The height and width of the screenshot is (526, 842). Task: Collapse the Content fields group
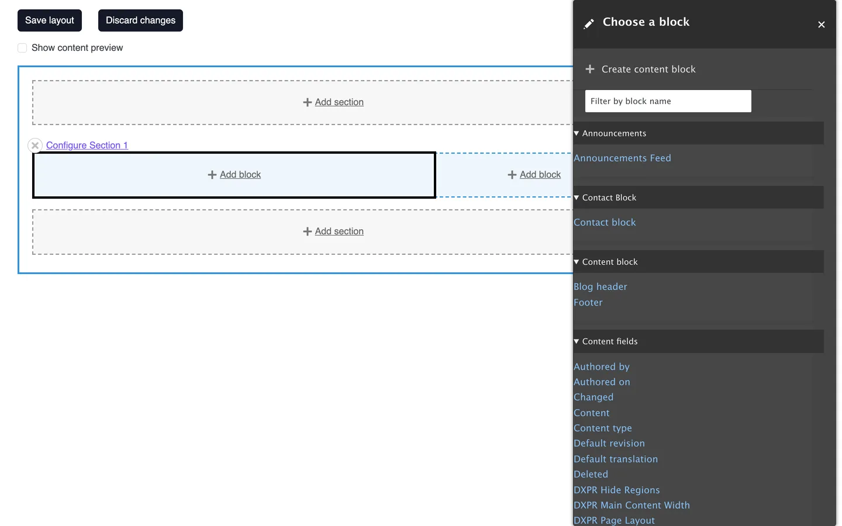(x=698, y=341)
